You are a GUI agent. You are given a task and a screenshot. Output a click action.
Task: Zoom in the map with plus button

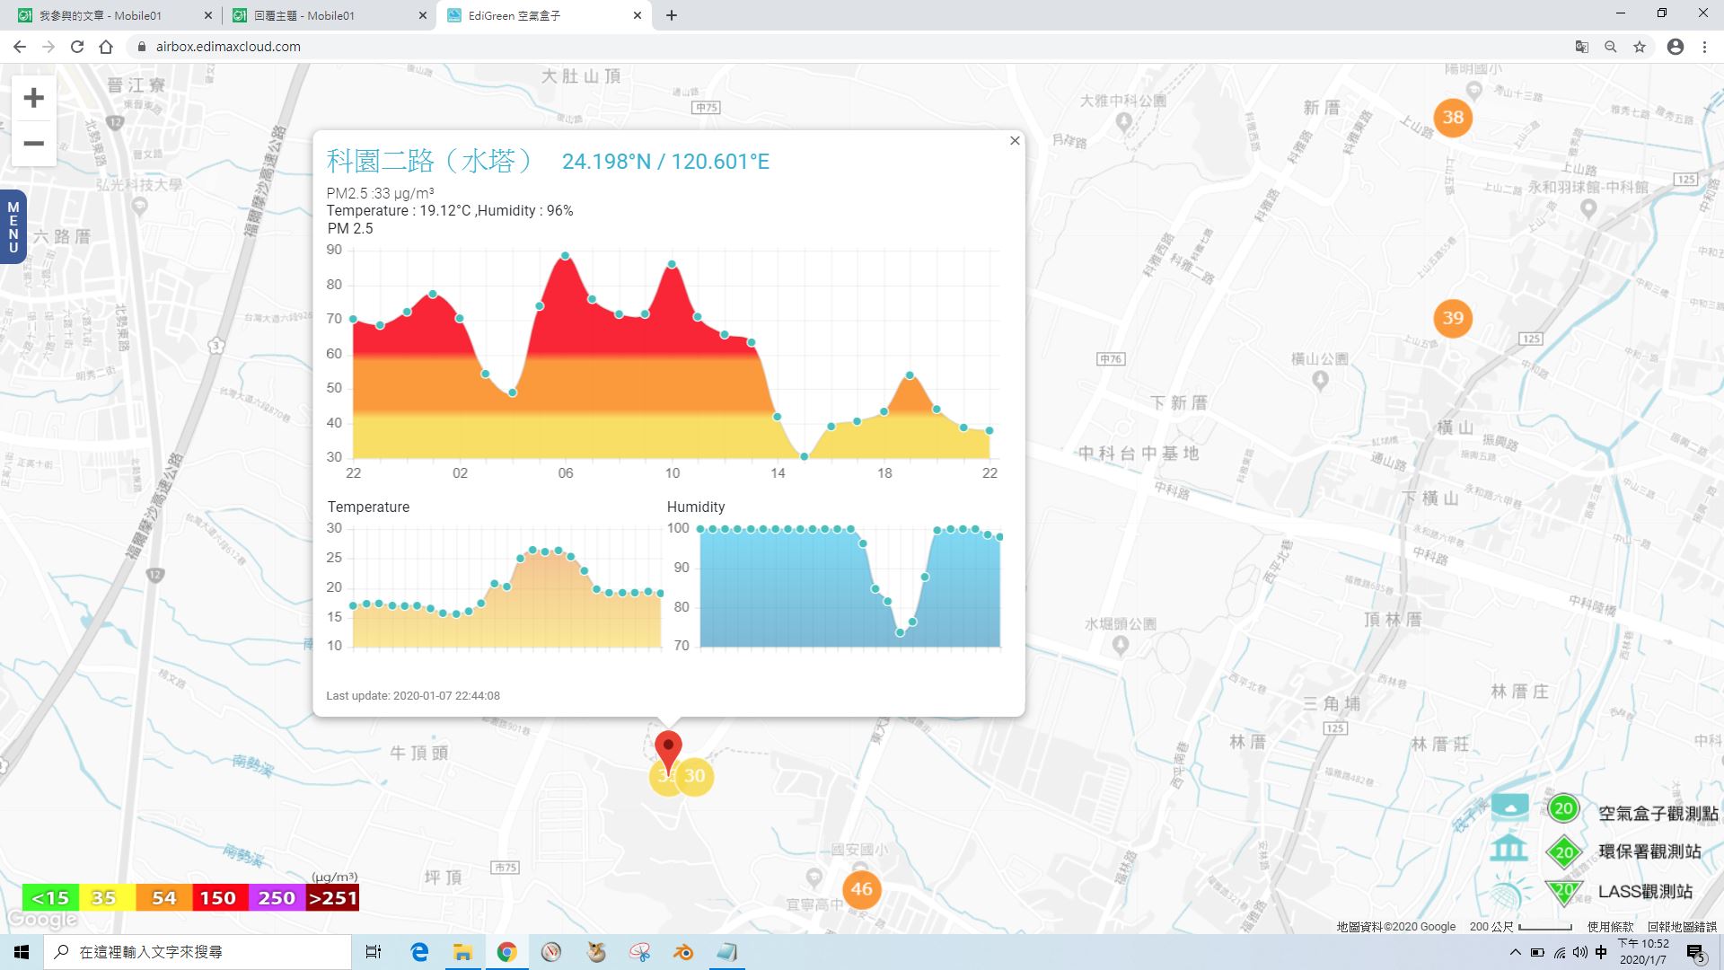[x=33, y=98]
